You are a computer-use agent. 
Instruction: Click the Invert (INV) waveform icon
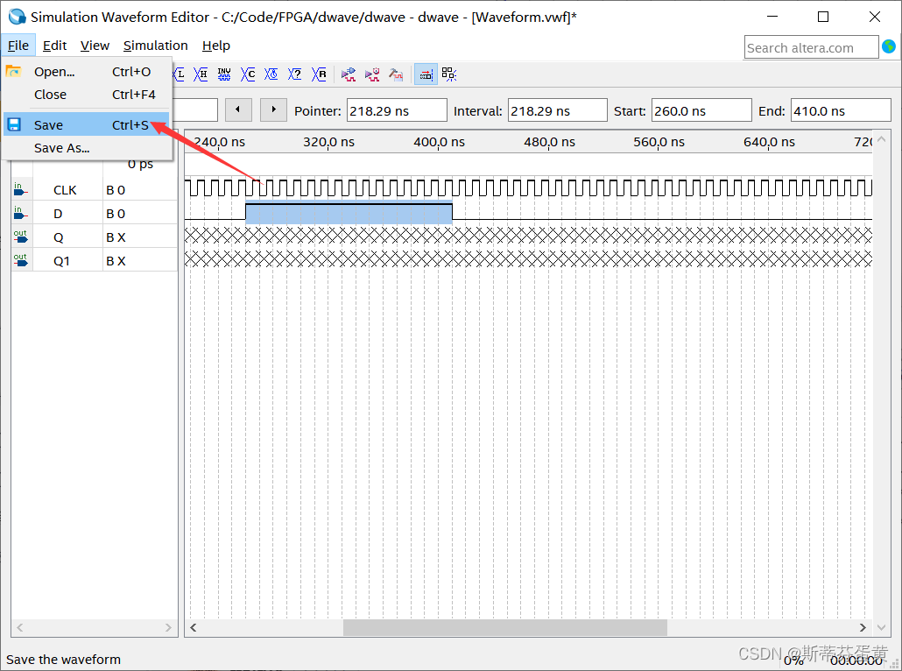(224, 74)
